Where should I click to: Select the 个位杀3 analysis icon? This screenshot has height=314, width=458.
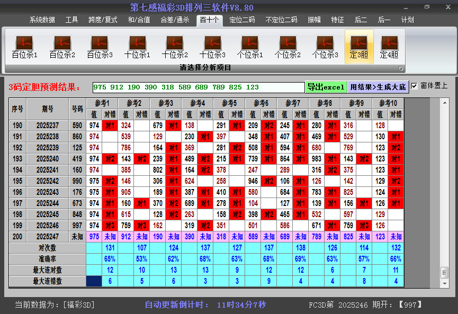pos(325,47)
